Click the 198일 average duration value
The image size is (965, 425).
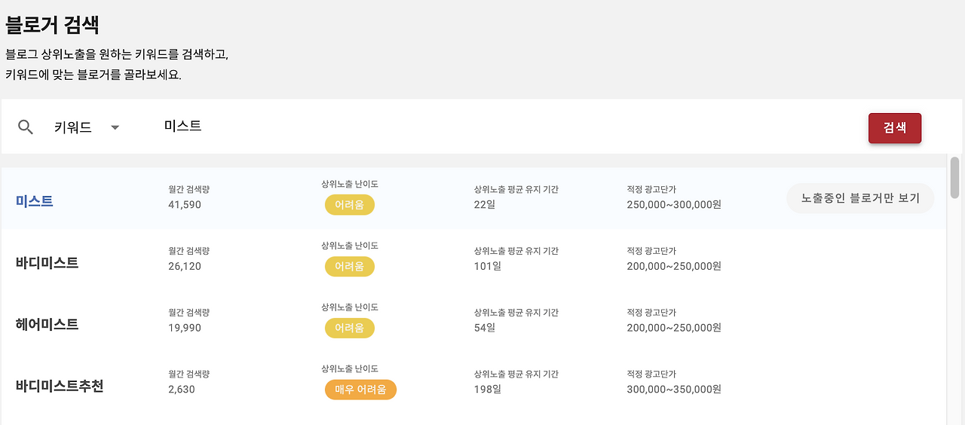(x=488, y=390)
